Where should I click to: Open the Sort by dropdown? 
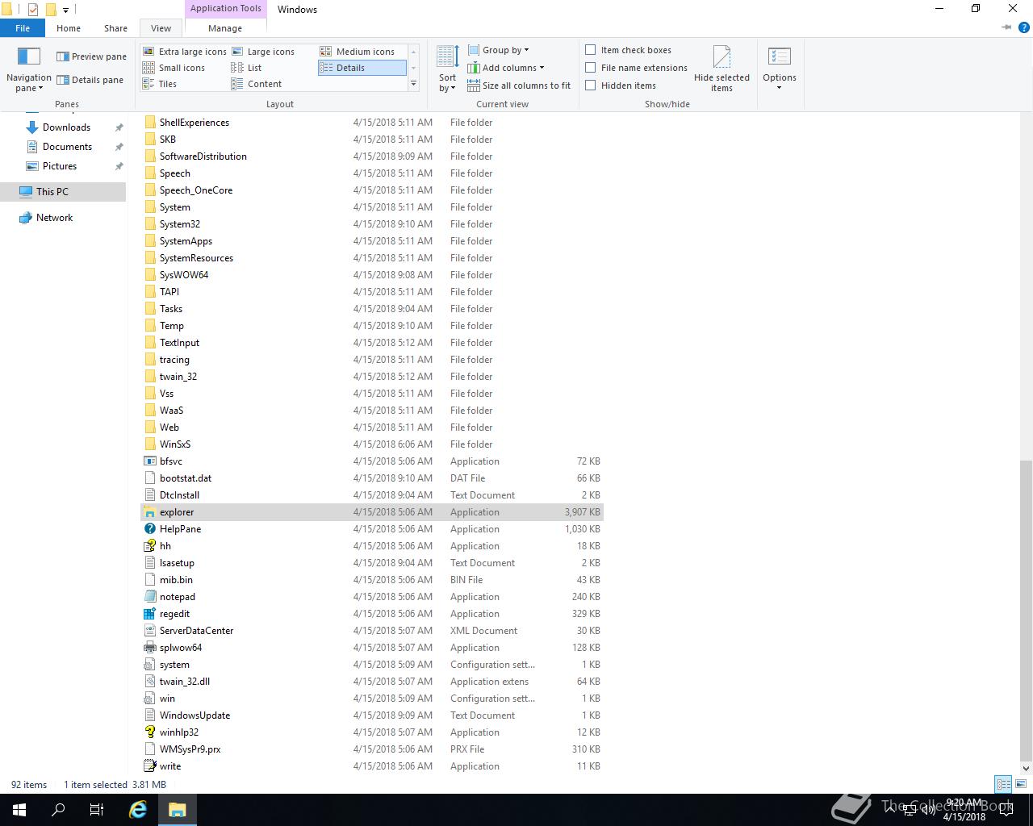(448, 70)
